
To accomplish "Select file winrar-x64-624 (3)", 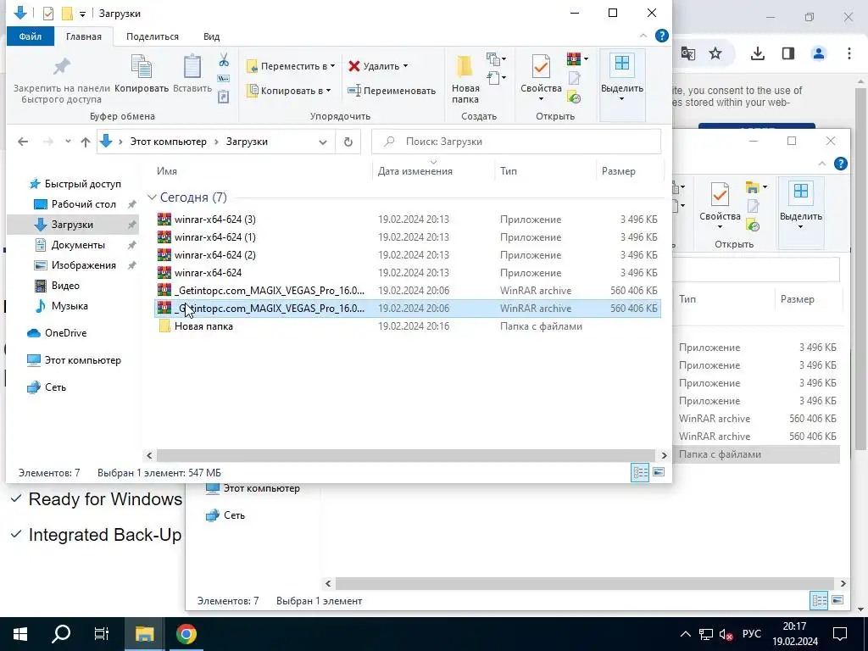I will point(214,220).
